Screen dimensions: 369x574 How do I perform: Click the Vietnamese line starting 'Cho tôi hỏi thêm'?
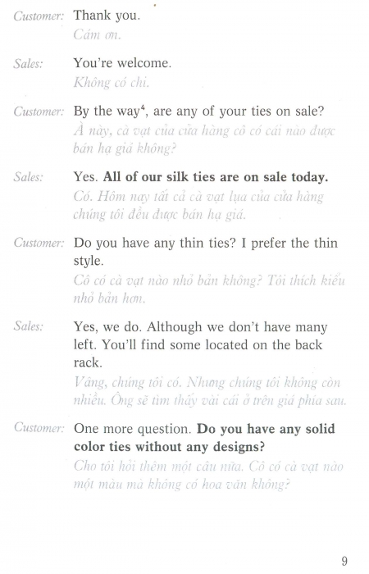coord(208,467)
